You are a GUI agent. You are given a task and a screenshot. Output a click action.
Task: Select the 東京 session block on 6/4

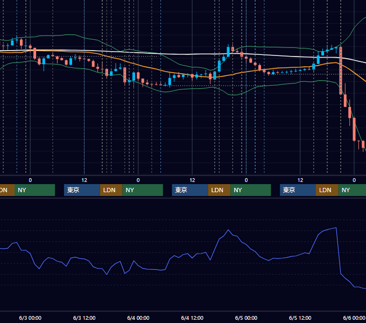190,190
